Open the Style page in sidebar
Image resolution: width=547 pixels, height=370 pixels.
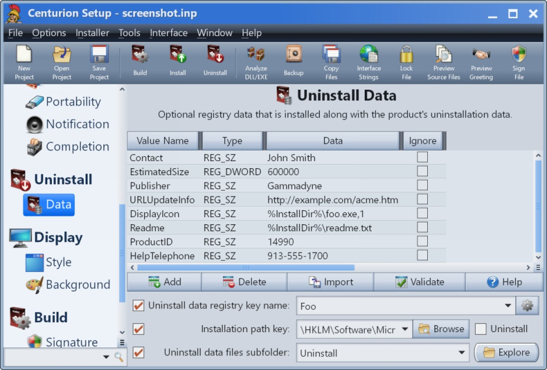tap(48, 262)
